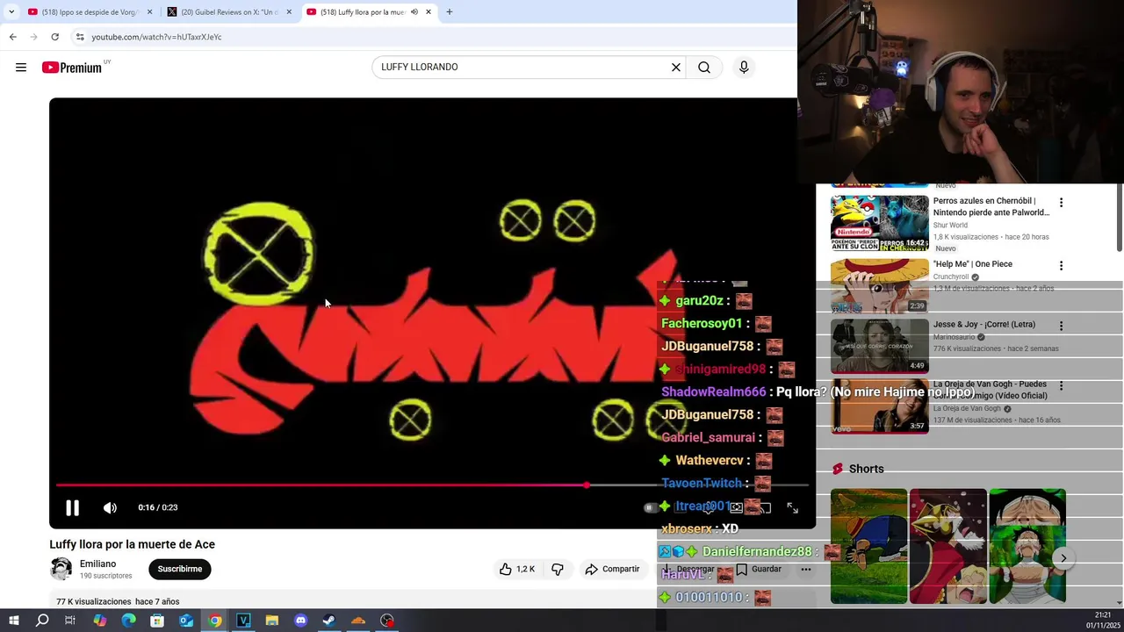Subscribe with Suscribirme button

(x=180, y=569)
